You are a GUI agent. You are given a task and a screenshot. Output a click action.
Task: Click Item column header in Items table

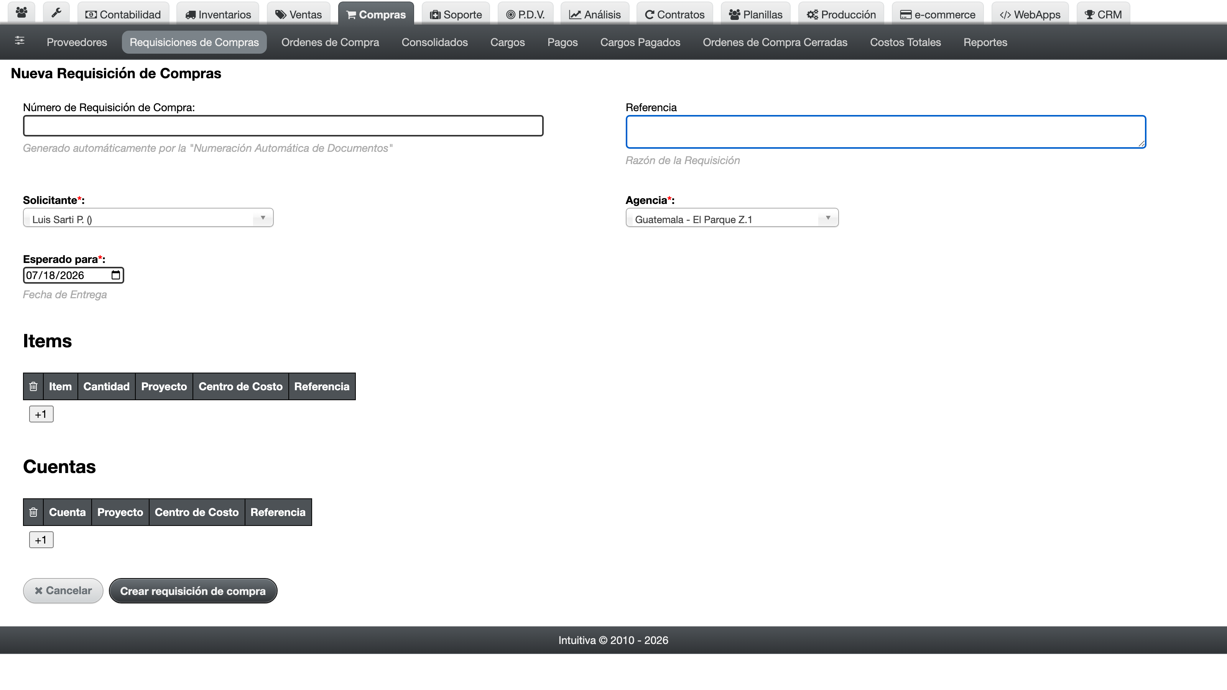click(61, 386)
